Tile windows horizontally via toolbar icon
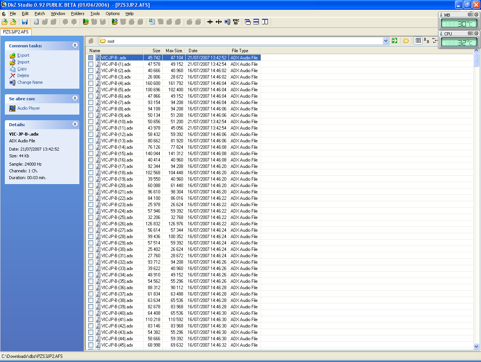481x362 pixels. tap(256, 22)
